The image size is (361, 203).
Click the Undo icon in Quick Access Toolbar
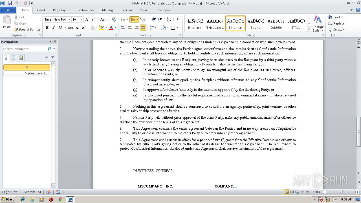(16, 3)
